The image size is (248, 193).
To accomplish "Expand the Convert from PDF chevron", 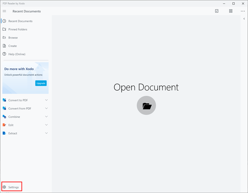I will pyautogui.click(x=46, y=109).
